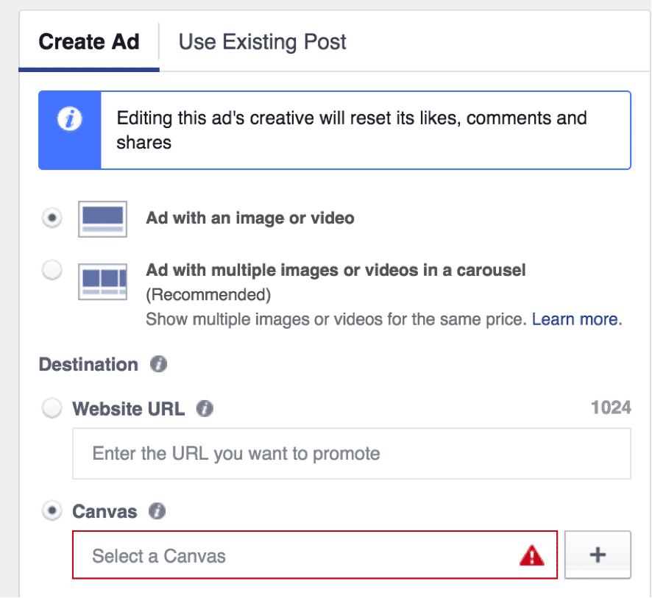Click the Canvas label text
The image size is (652, 598).
[x=104, y=511]
